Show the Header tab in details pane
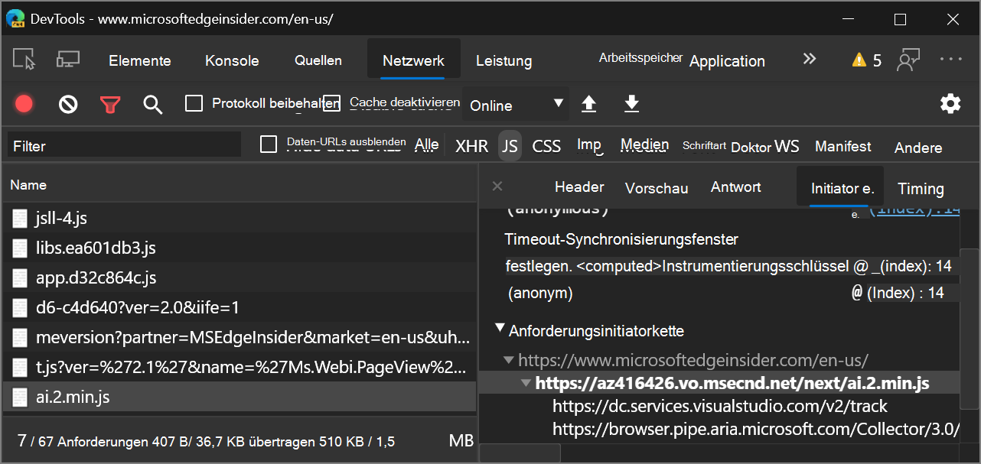 point(579,187)
